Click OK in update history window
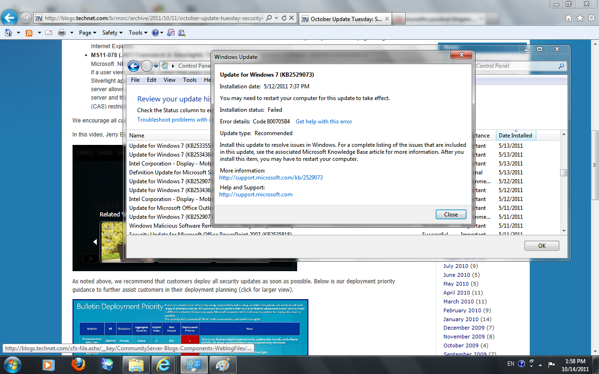This screenshot has height=374, width=599. (542, 245)
